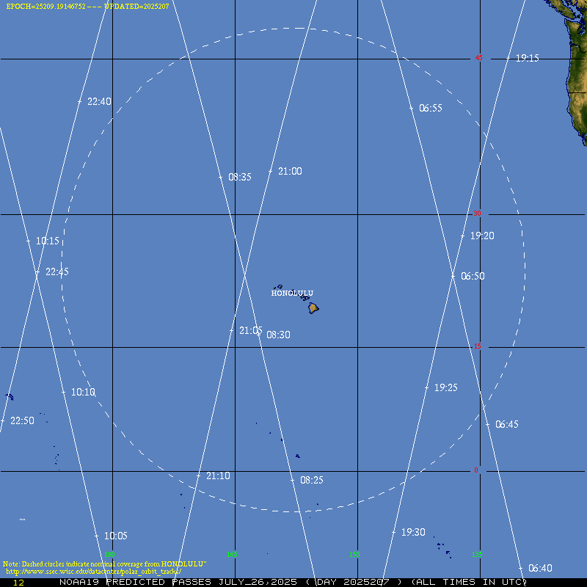Click the red 15 latitude label
587x587 pixels.
(477, 346)
